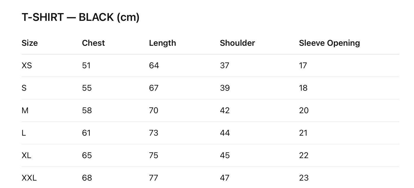Image resolution: width=414 pixels, height=188 pixels.
Task: Select the XXL size row label
Action: pyautogui.click(x=29, y=178)
